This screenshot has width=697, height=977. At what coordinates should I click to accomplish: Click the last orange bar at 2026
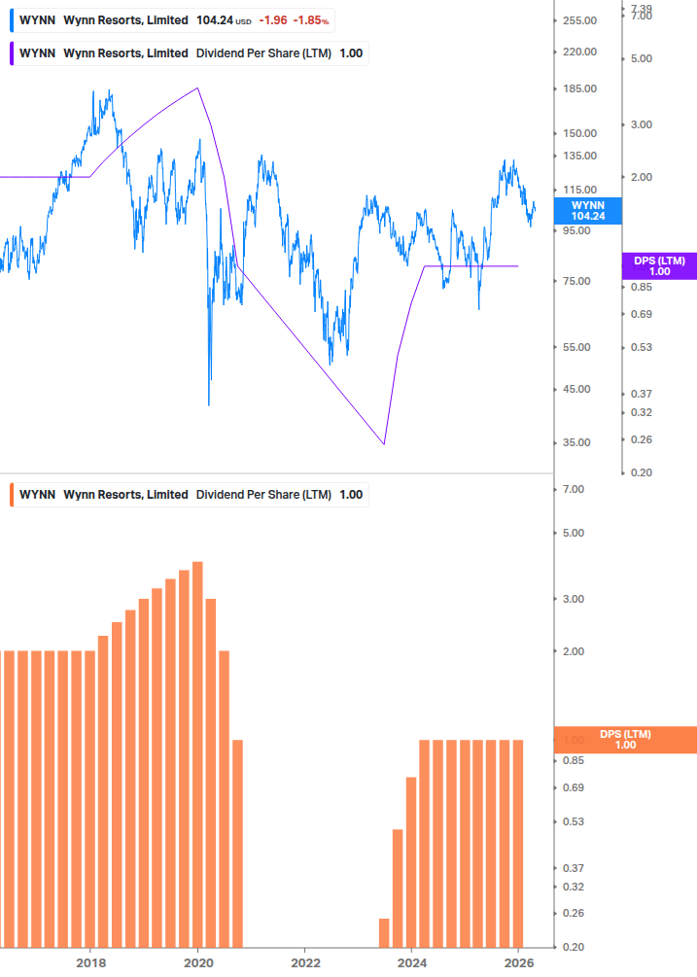click(x=518, y=844)
